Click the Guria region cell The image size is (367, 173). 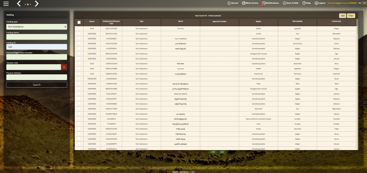tap(258, 124)
